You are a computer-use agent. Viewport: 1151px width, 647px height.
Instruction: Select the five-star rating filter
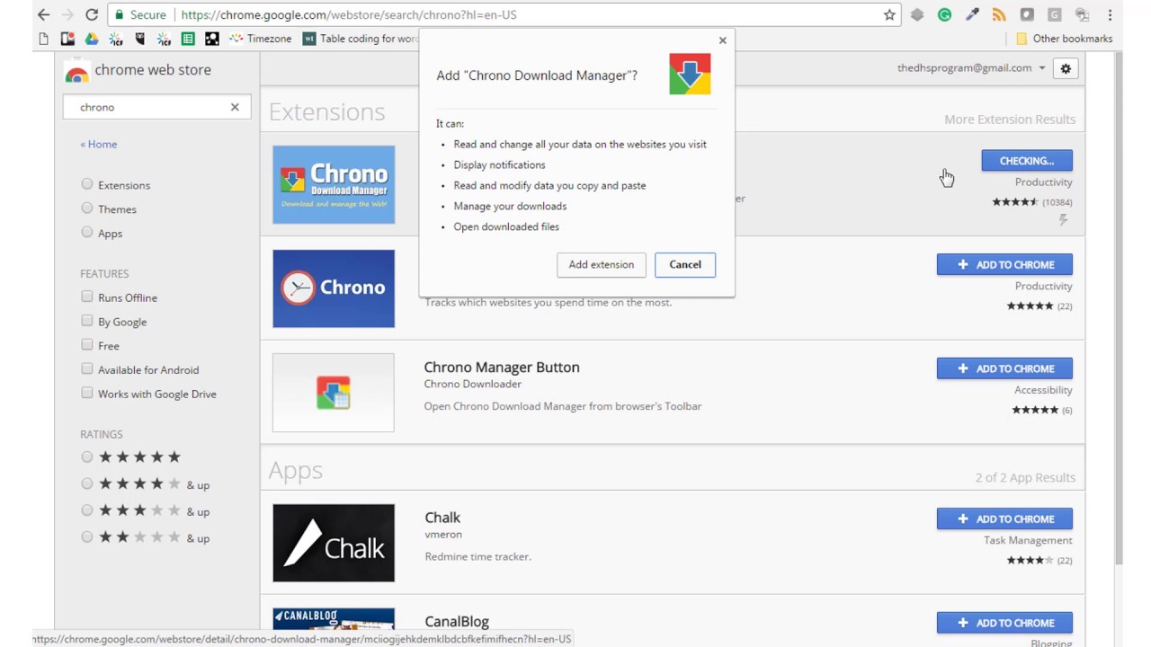87,457
